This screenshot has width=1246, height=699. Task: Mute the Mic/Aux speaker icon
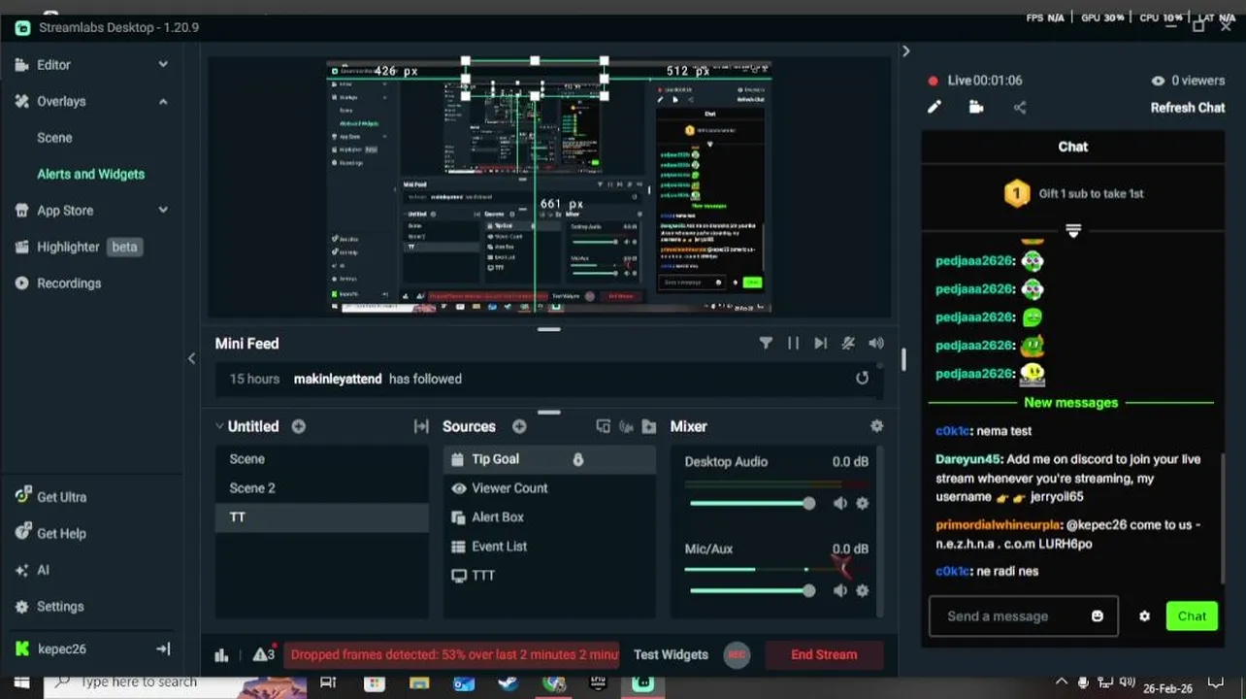(x=840, y=590)
